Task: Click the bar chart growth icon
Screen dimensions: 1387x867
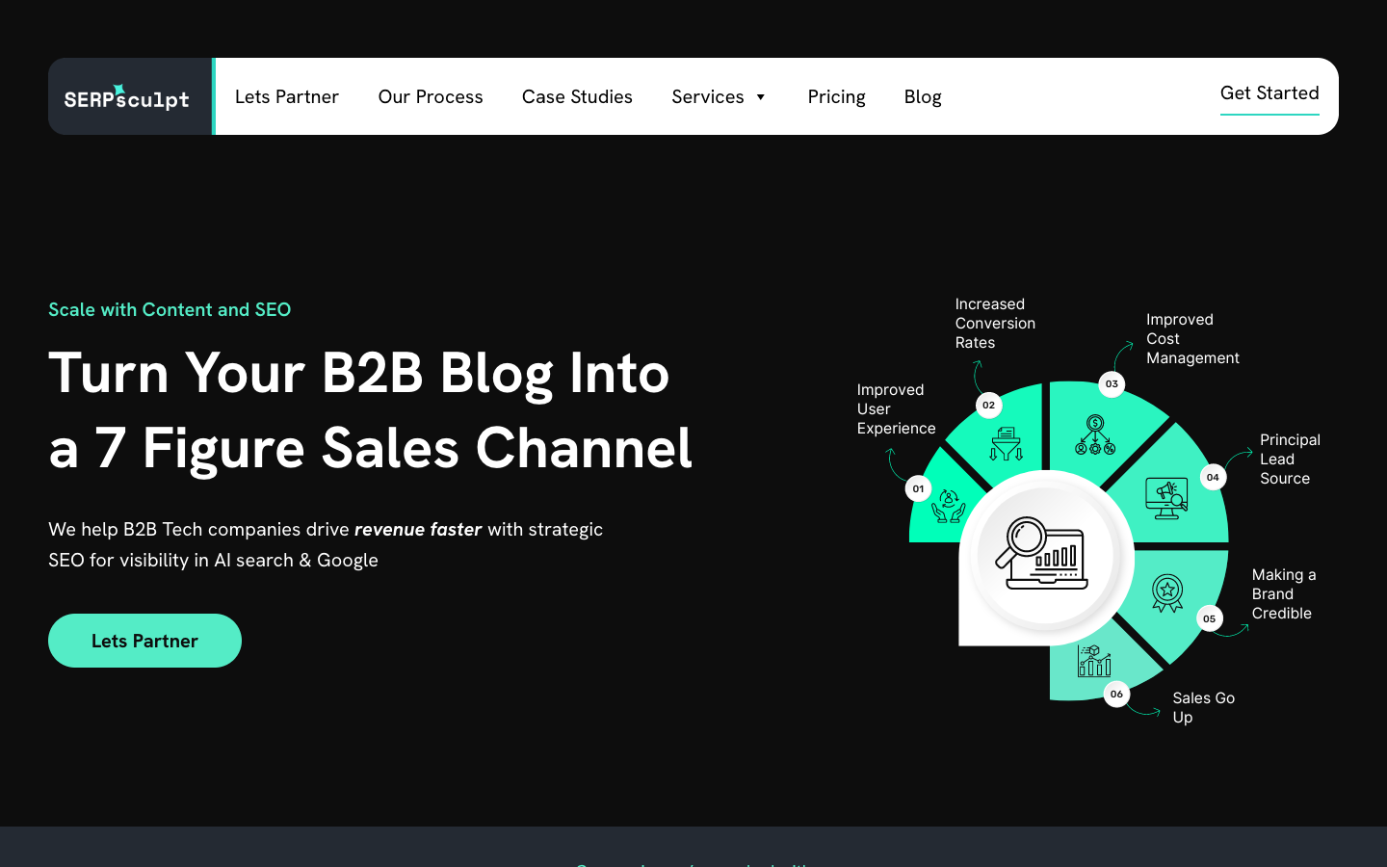Action: click(x=1094, y=661)
